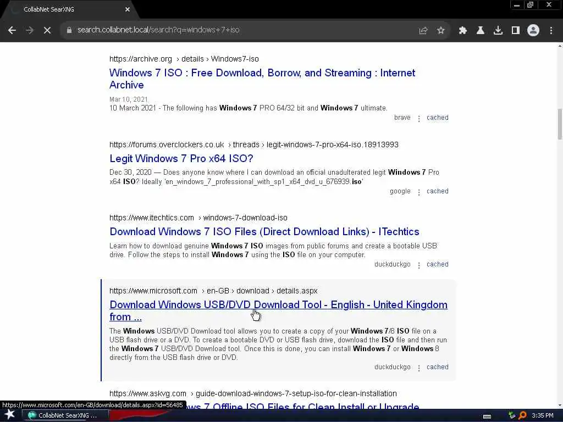Screen dimensions: 563x422
Task: Open the profile avatar menu
Action: 533,31
